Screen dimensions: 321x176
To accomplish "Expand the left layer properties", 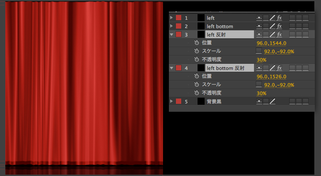I will tap(172, 18).
